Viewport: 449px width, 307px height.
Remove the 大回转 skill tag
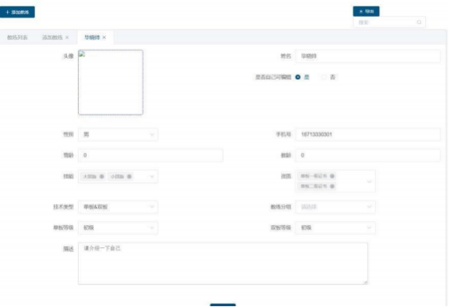102,177
